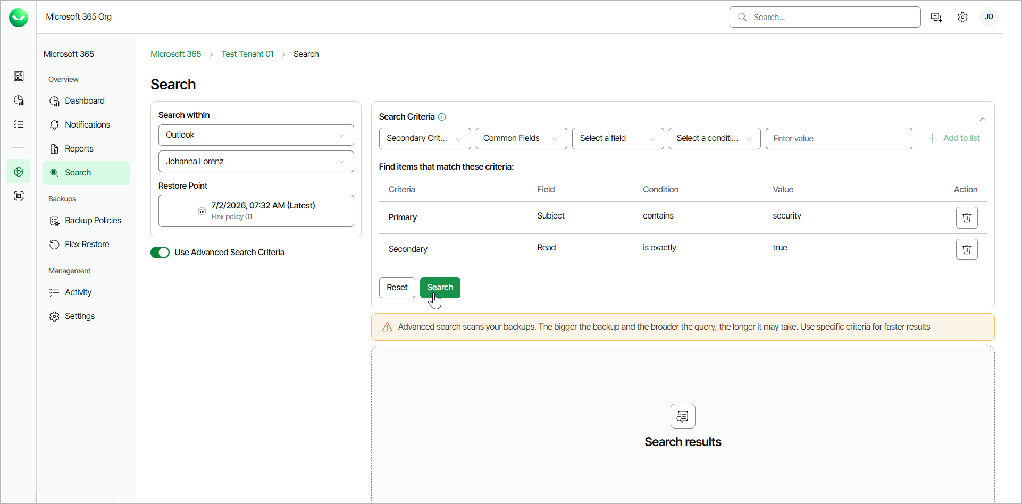Image resolution: width=1022 pixels, height=504 pixels.
Task: Open the scan frame icon in left rail
Action: 19,196
